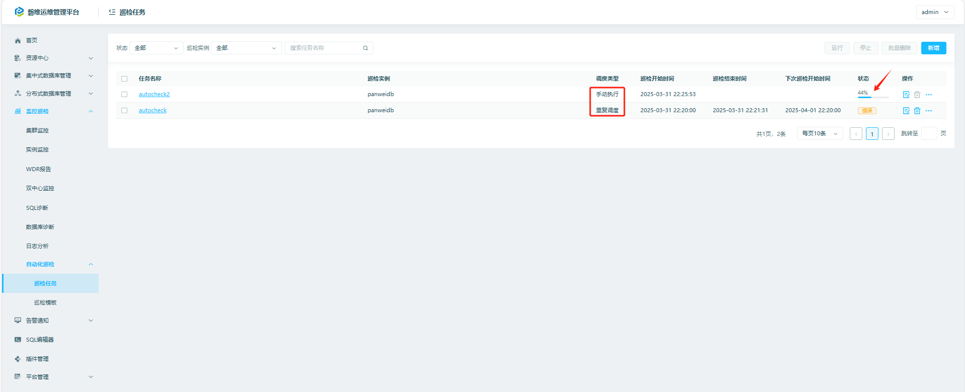Click delete icon in autocheck2 row
The height and width of the screenshot is (392, 965).
[917, 95]
